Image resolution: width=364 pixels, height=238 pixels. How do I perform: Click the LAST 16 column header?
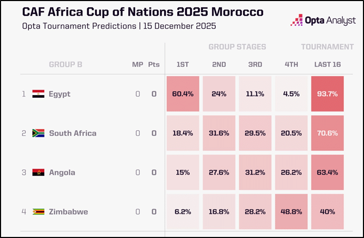(327, 65)
